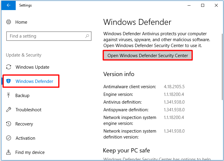Click the Antispyware definition label
The image size is (224, 161).
(126, 110)
